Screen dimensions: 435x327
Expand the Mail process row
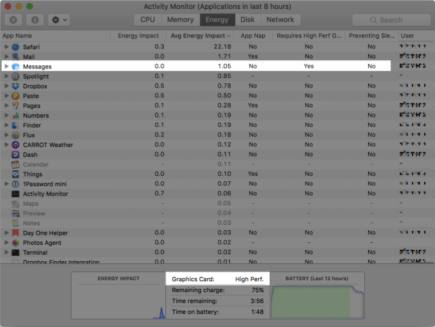7,57
